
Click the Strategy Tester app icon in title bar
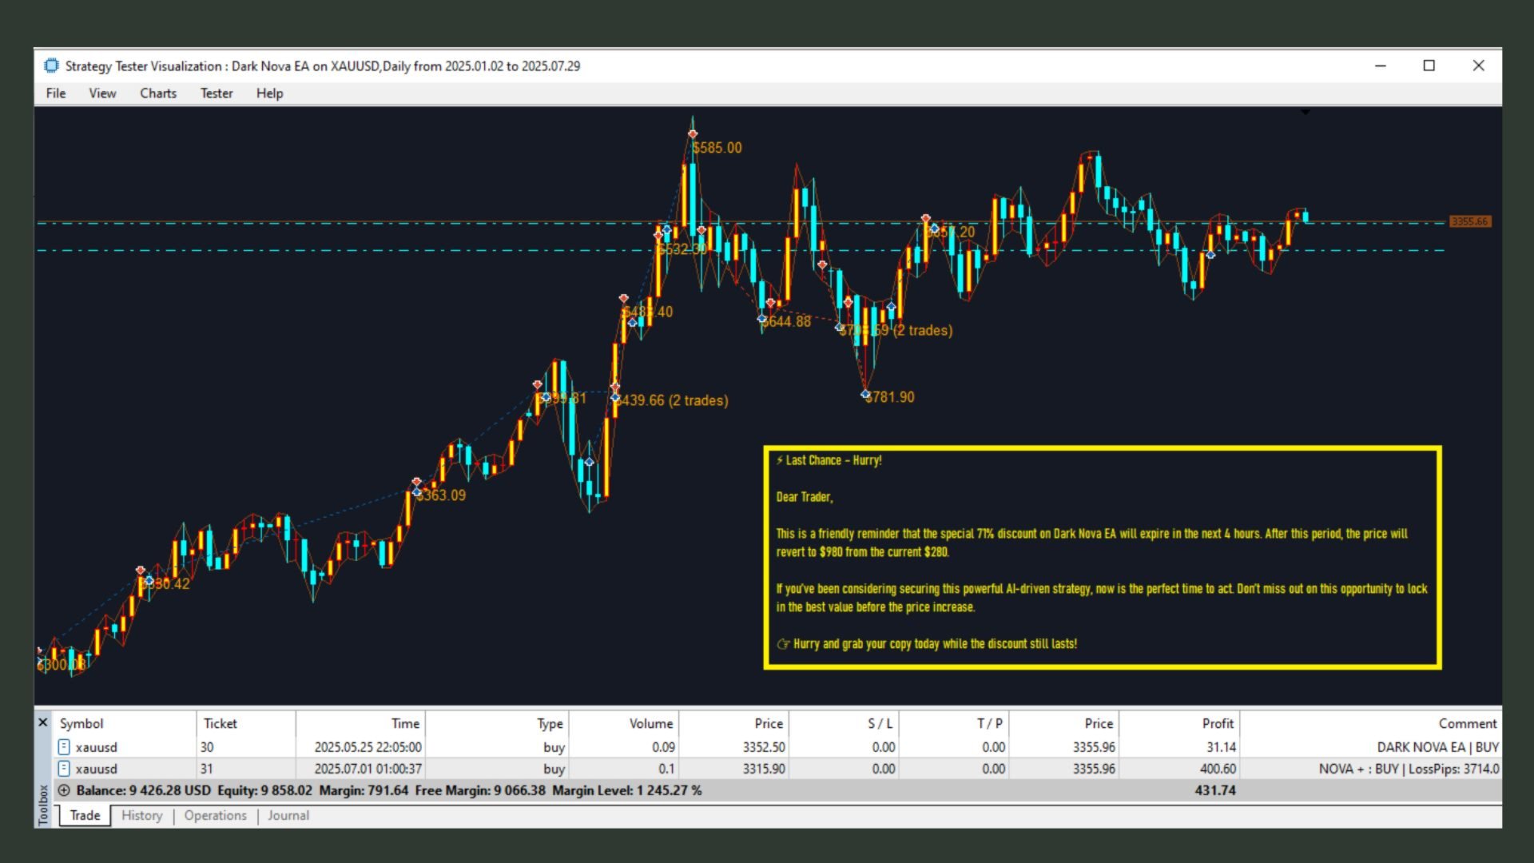tap(52, 66)
